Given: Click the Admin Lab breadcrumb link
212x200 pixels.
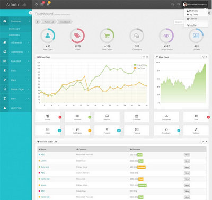Looking at the screenshot, I should coord(49,22).
